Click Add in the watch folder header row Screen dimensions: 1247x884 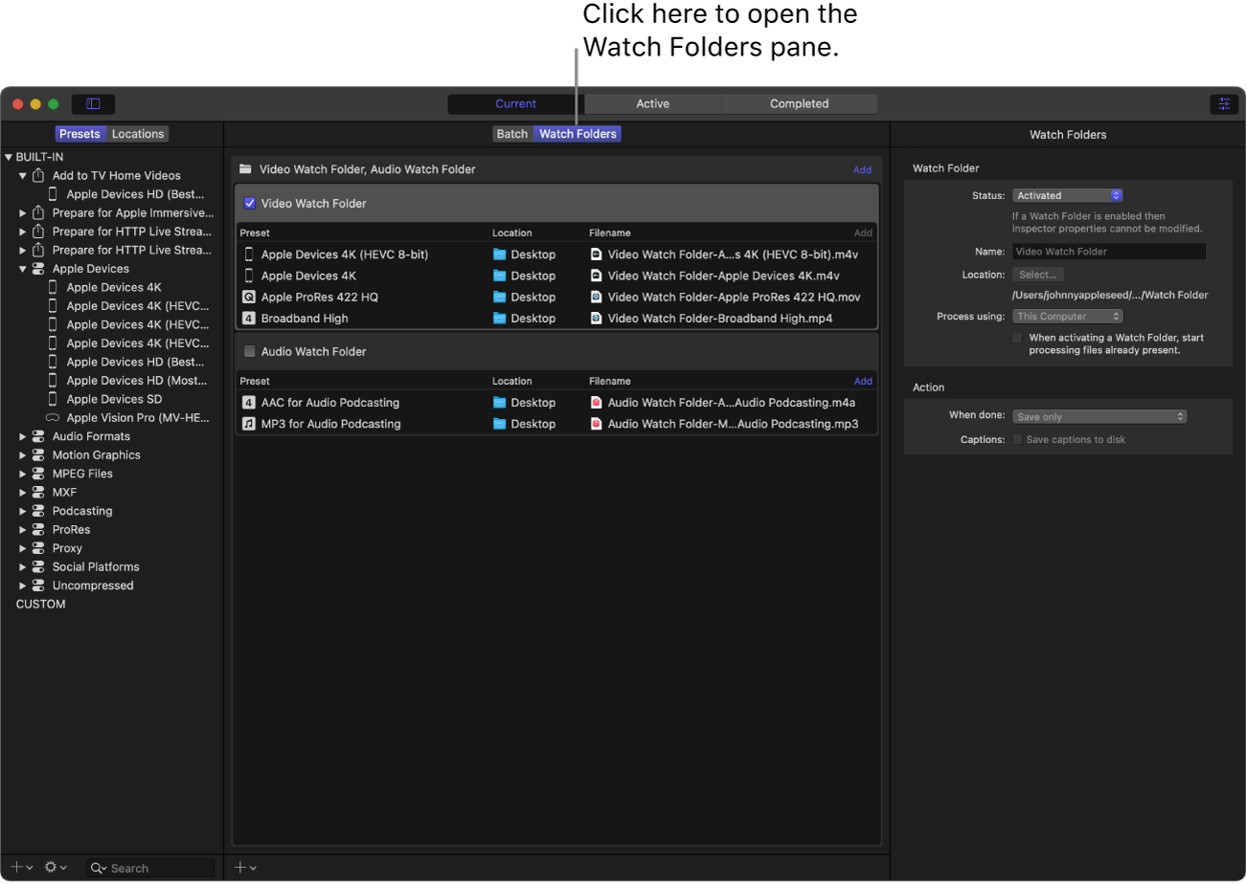[x=862, y=169]
